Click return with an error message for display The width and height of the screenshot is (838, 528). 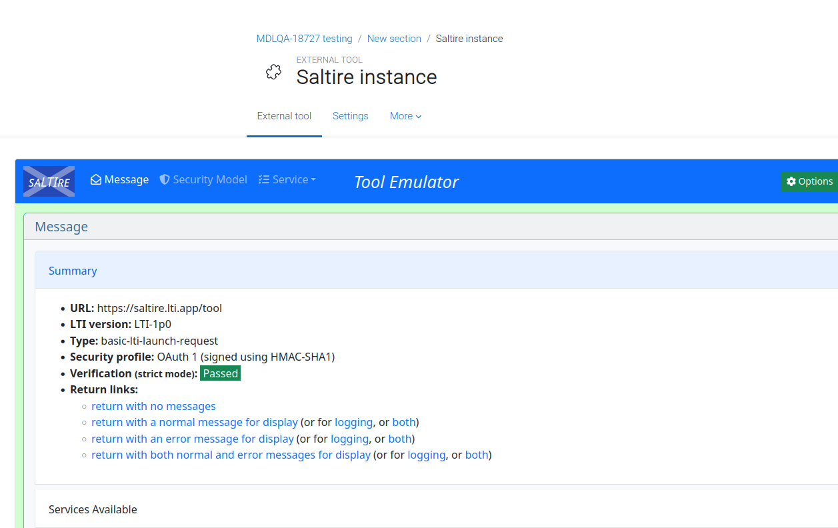pos(193,439)
